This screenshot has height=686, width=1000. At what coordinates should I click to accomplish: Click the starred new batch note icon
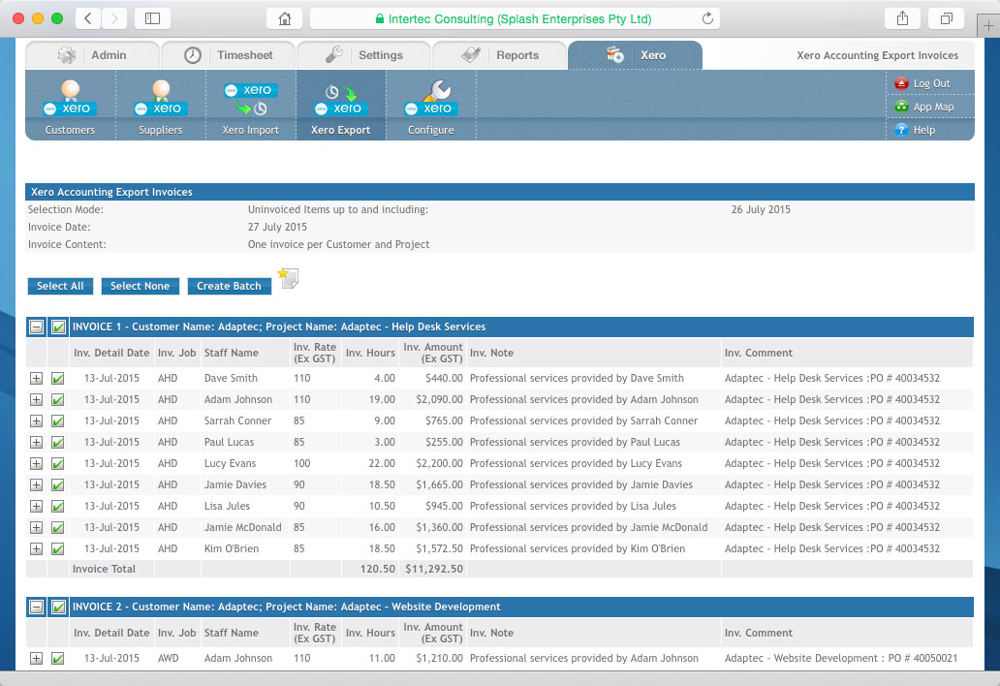tap(288, 278)
